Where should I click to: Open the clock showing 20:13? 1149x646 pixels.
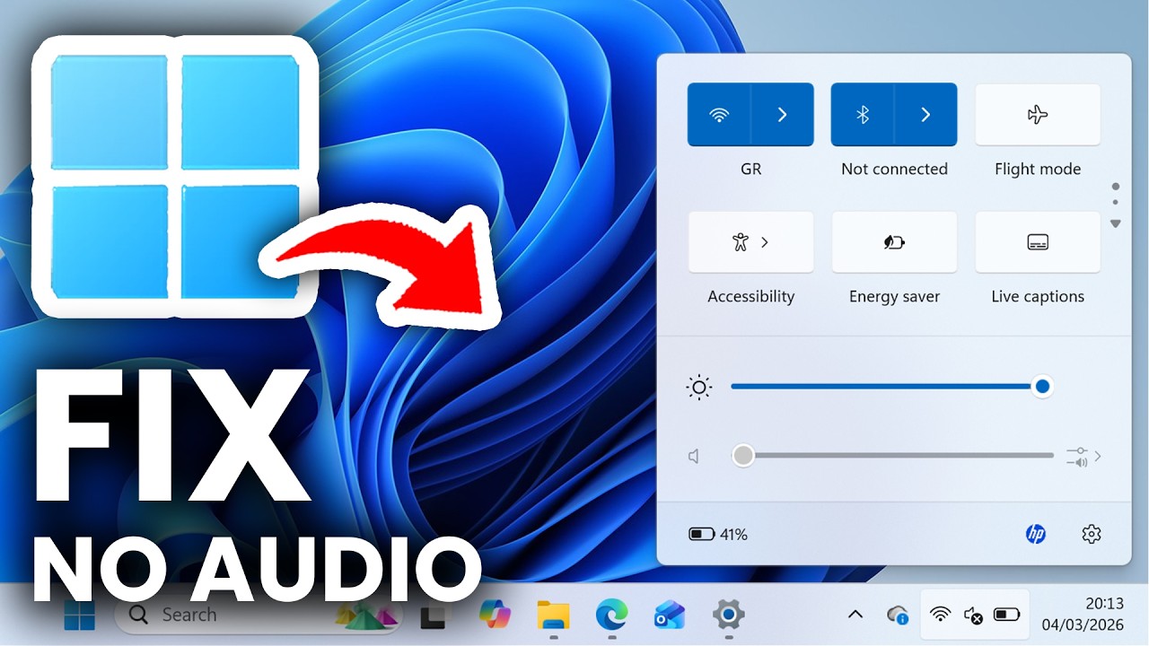(x=1083, y=615)
